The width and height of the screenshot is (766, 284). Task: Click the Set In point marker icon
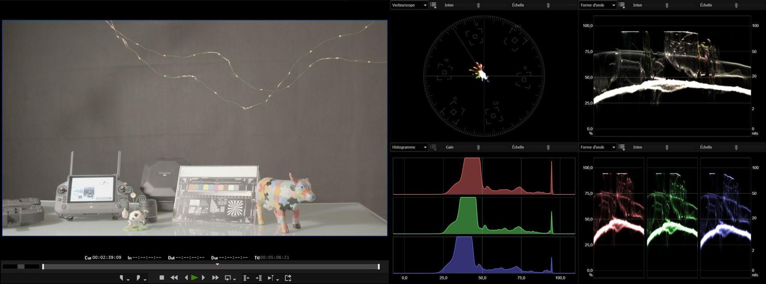(121, 278)
